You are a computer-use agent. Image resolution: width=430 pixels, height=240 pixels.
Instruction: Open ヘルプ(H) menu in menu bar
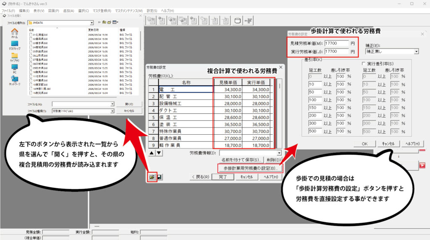(167, 10)
